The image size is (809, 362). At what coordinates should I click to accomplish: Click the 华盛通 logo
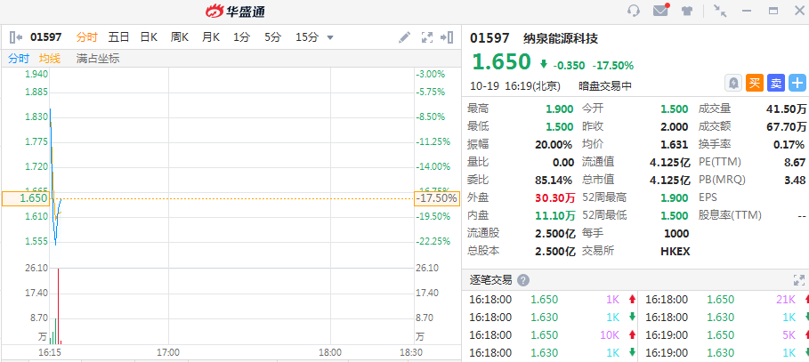tap(235, 11)
